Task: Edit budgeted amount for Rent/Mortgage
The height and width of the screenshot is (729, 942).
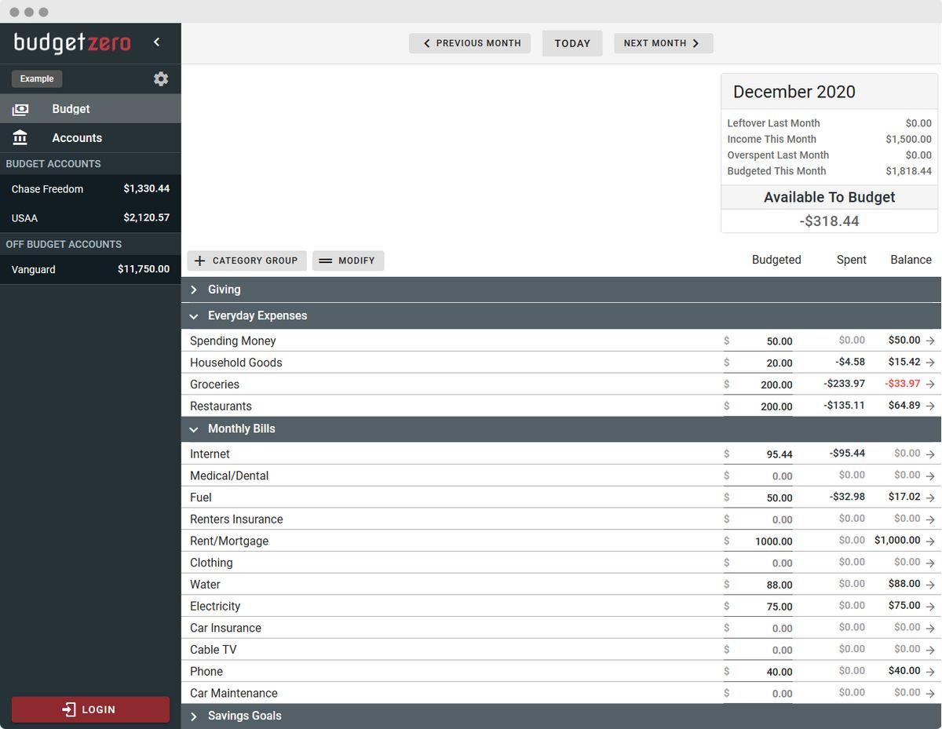Action: pos(758,541)
